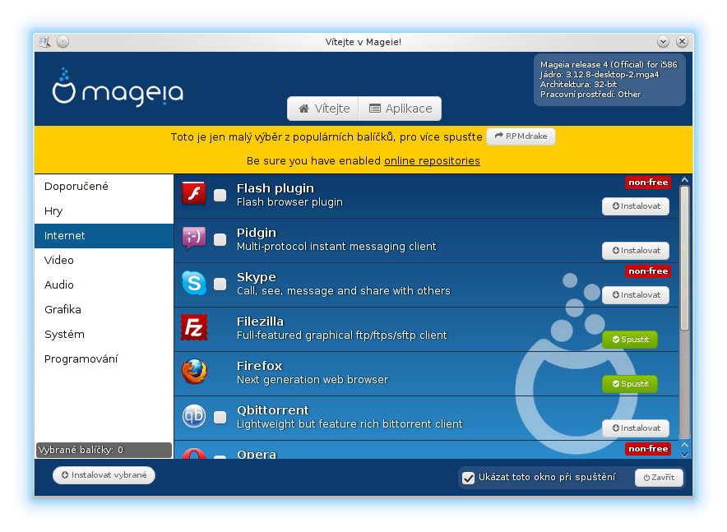Click the Flash plugin icon
Screen dimensions: 727x532
click(194, 193)
